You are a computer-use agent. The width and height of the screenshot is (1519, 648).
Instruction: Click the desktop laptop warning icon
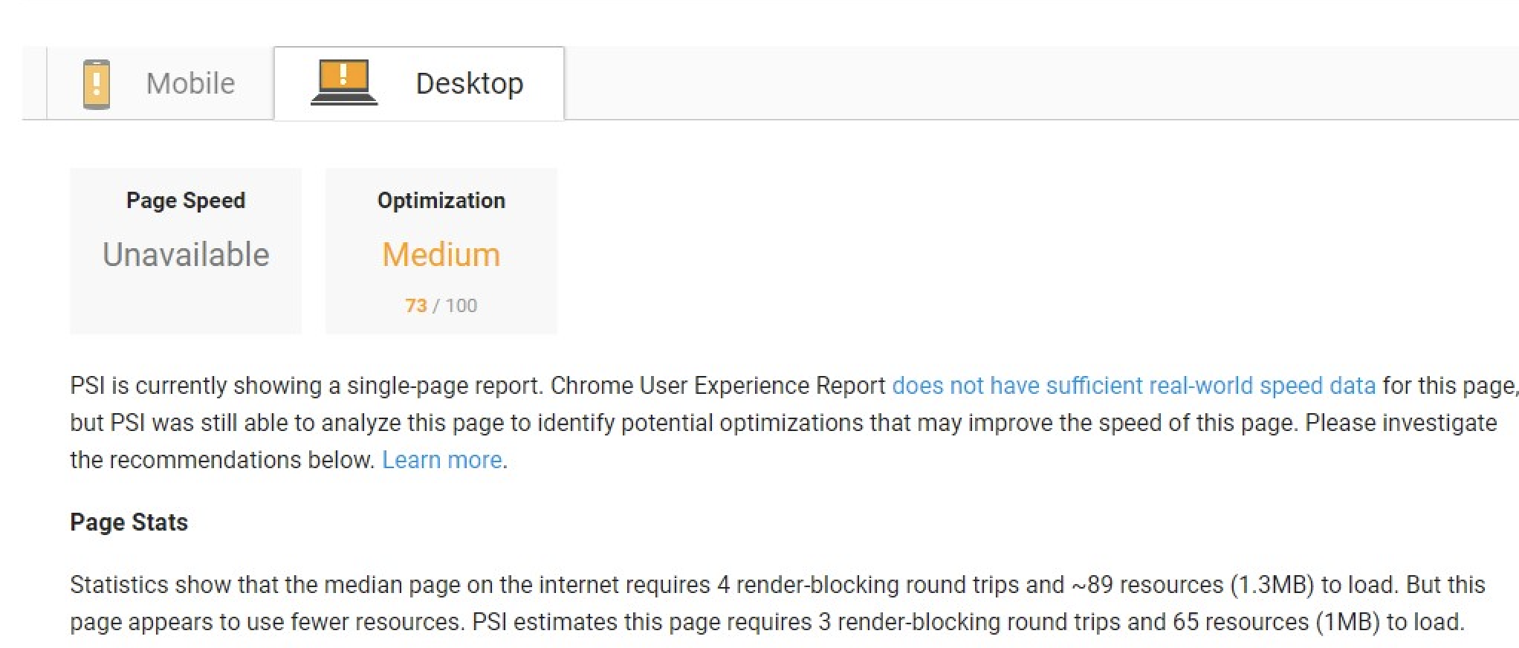point(344,82)
